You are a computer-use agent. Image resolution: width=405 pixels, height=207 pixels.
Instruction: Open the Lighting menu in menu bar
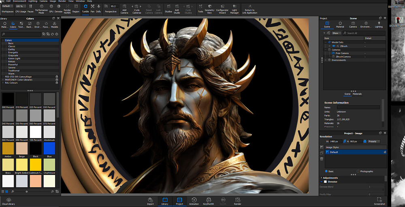coord(33,1)
